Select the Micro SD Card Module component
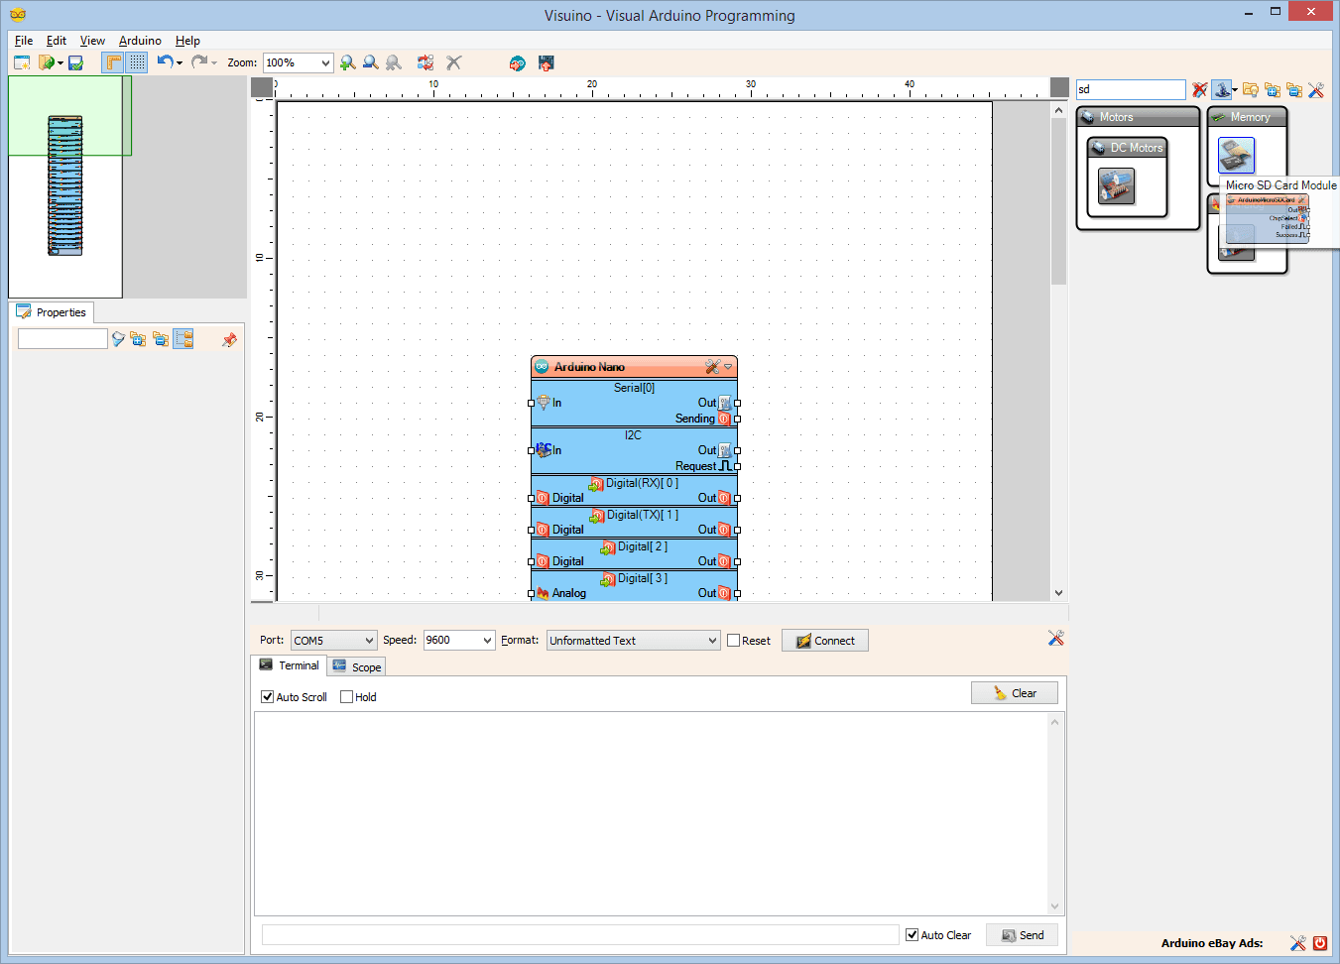1340x964 pixels. pos(1236,156)
